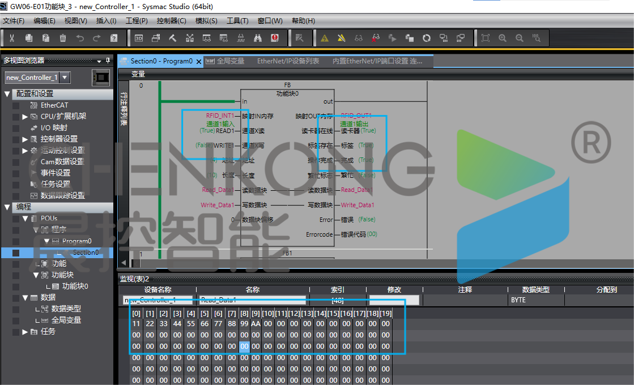Select 任务设置 in the tree
The height and width of the screenshot is (385, 634).
56,184
